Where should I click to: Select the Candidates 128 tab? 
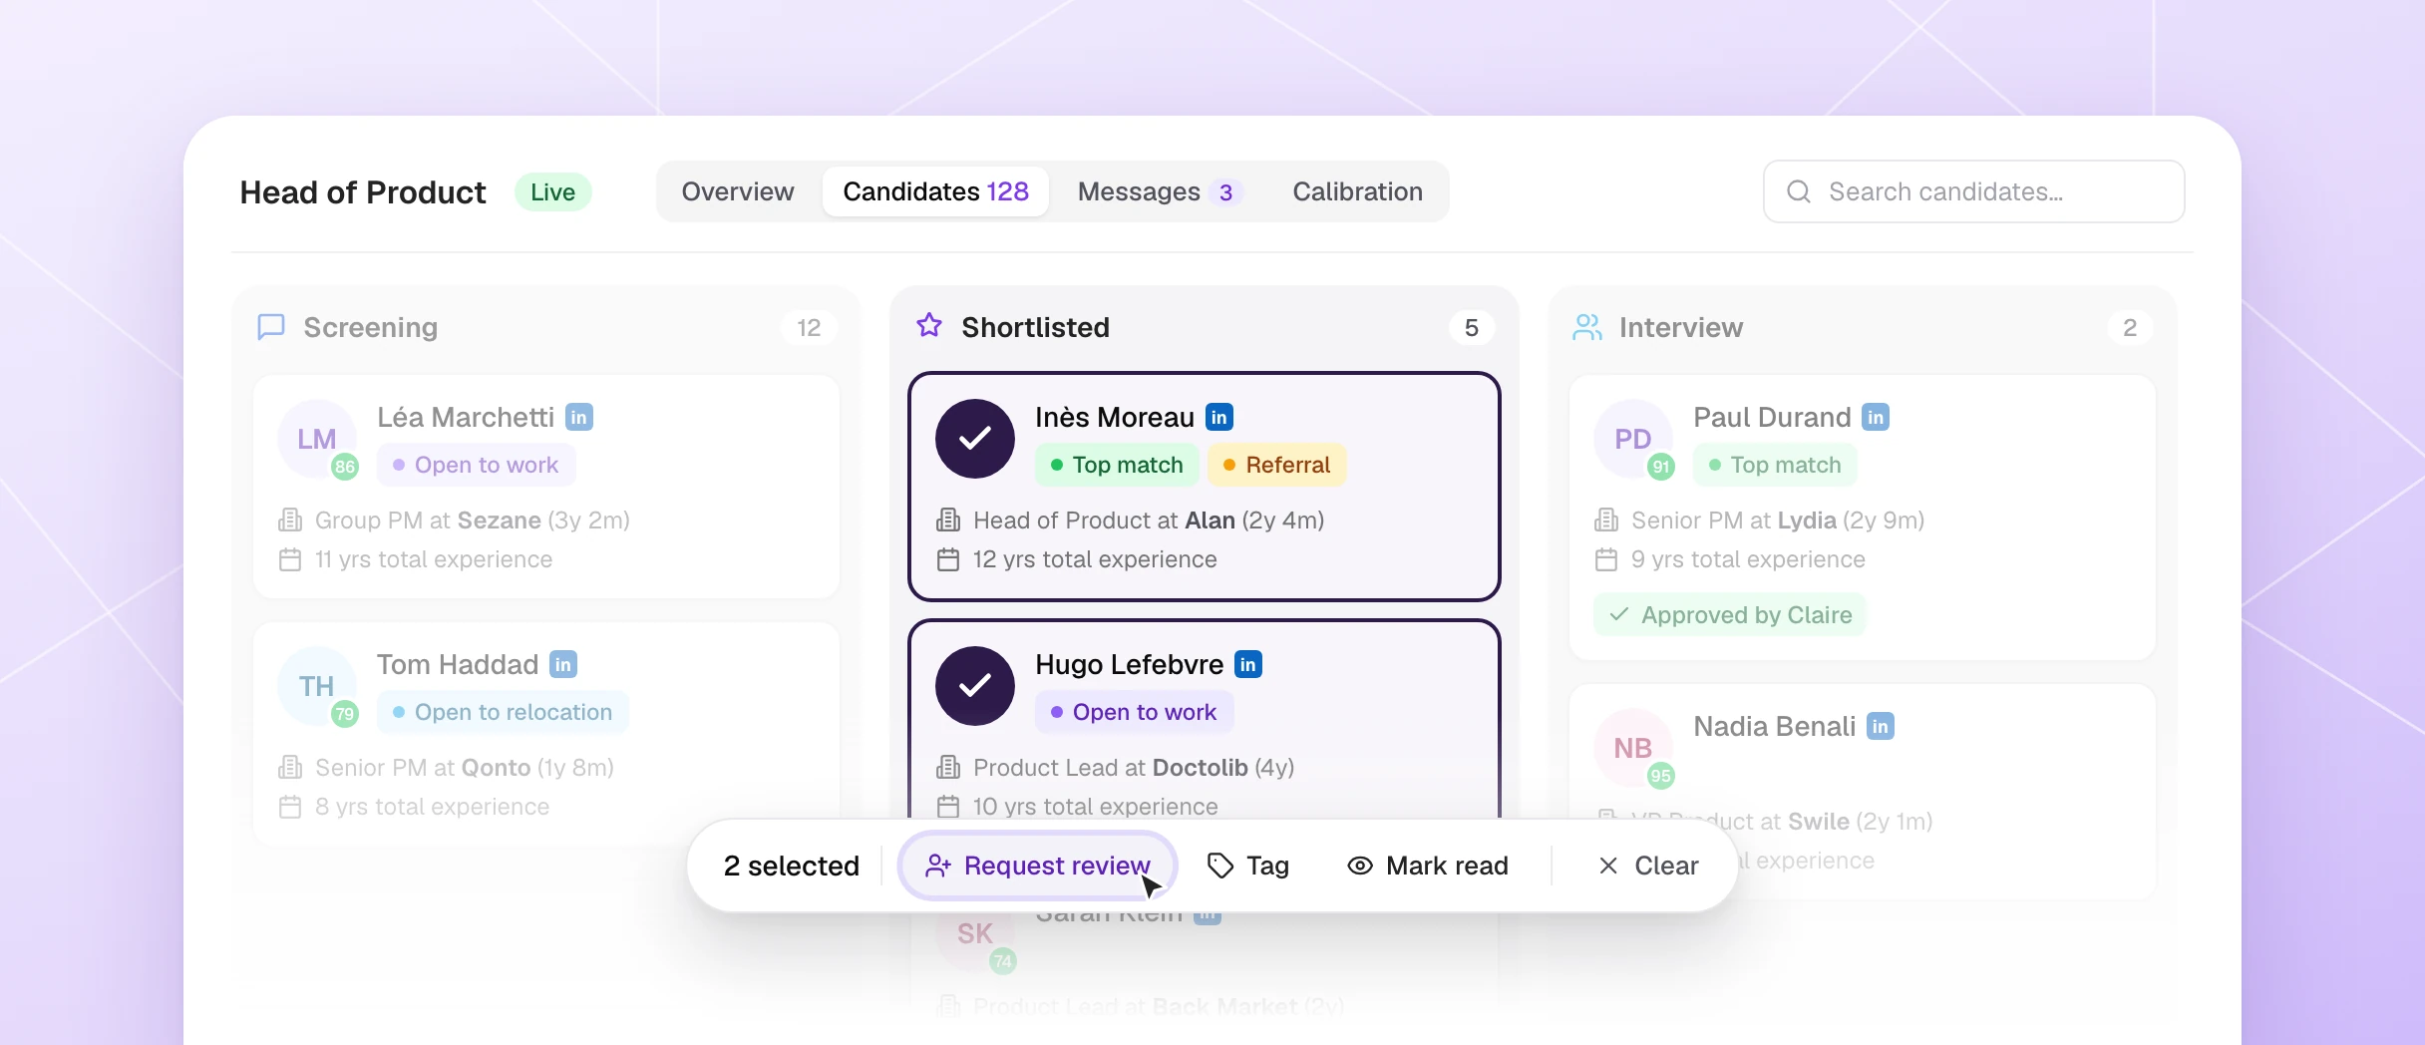(935, 191)
